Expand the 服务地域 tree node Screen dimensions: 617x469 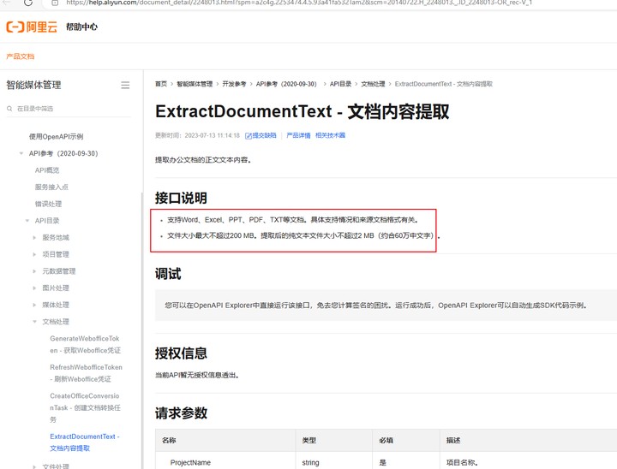tap(34, 237)
